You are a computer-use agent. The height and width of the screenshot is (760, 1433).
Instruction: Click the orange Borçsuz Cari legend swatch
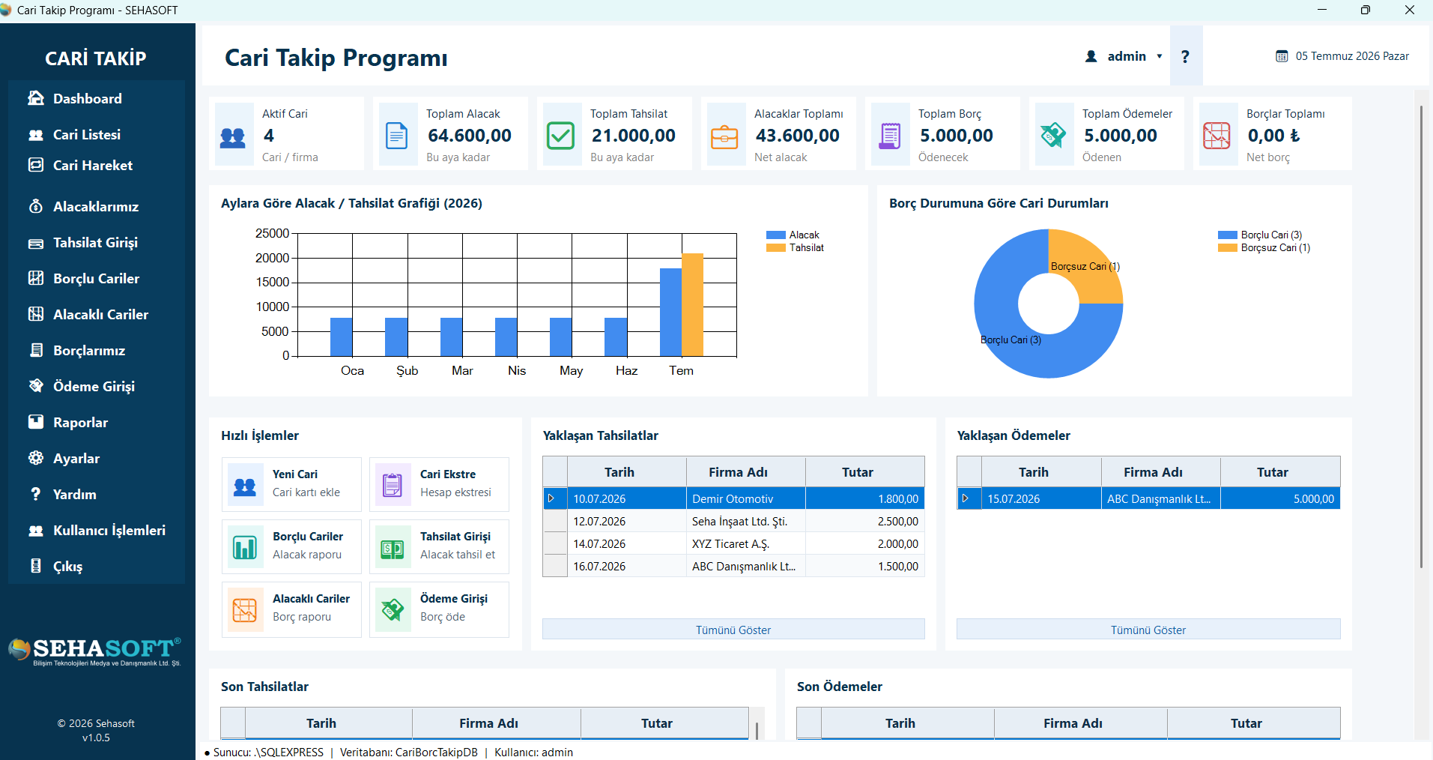pyautogui.click(x=1228, y=248)
